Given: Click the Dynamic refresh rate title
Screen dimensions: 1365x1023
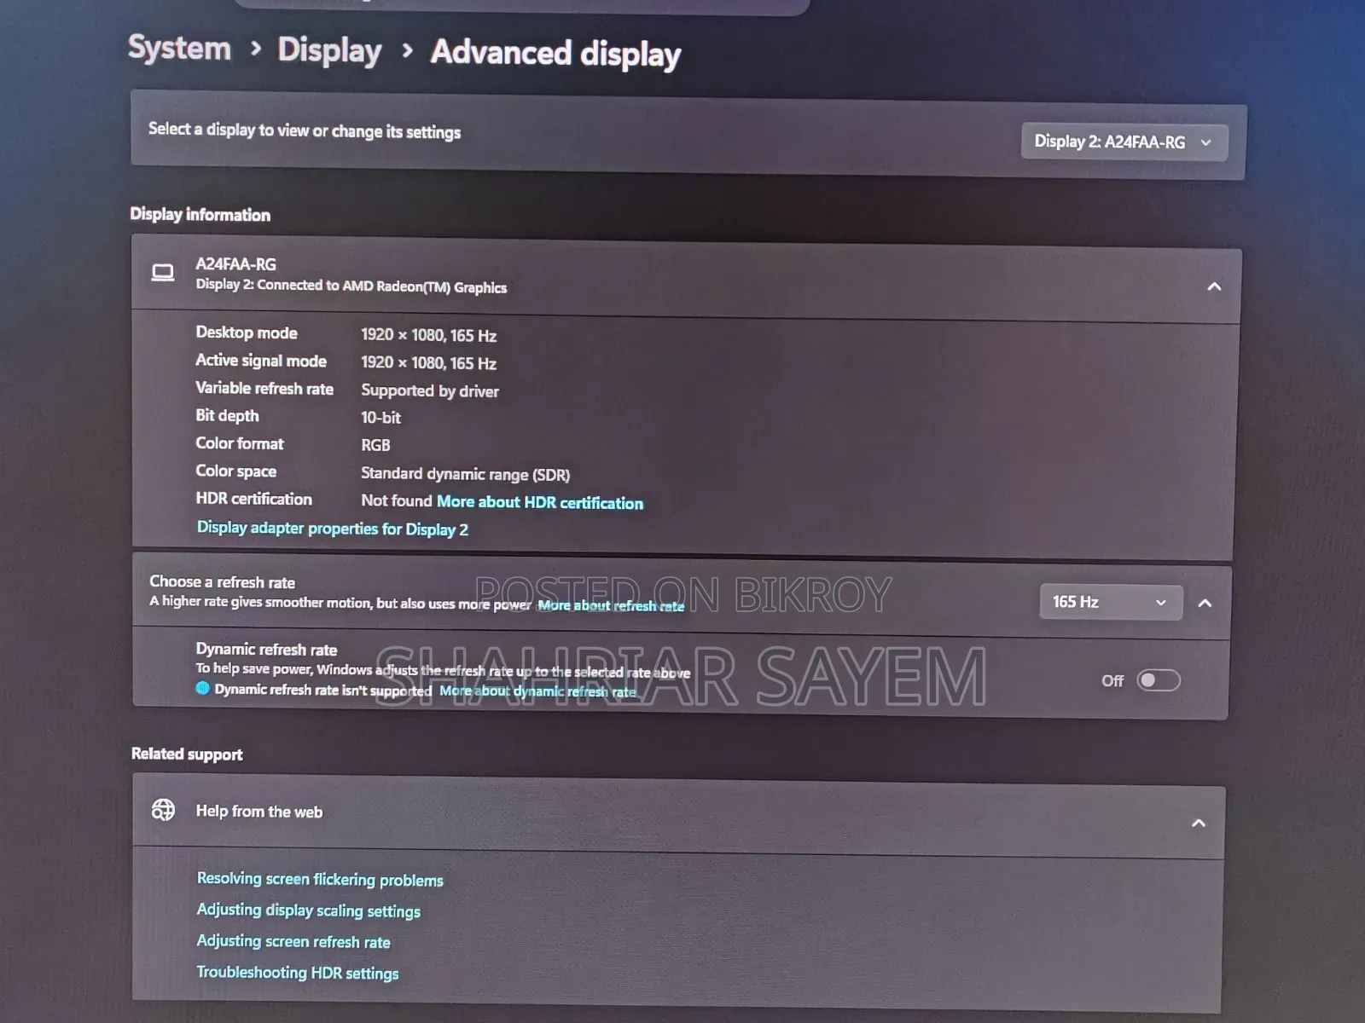Looking at the screenshot, I should (266, 650).
